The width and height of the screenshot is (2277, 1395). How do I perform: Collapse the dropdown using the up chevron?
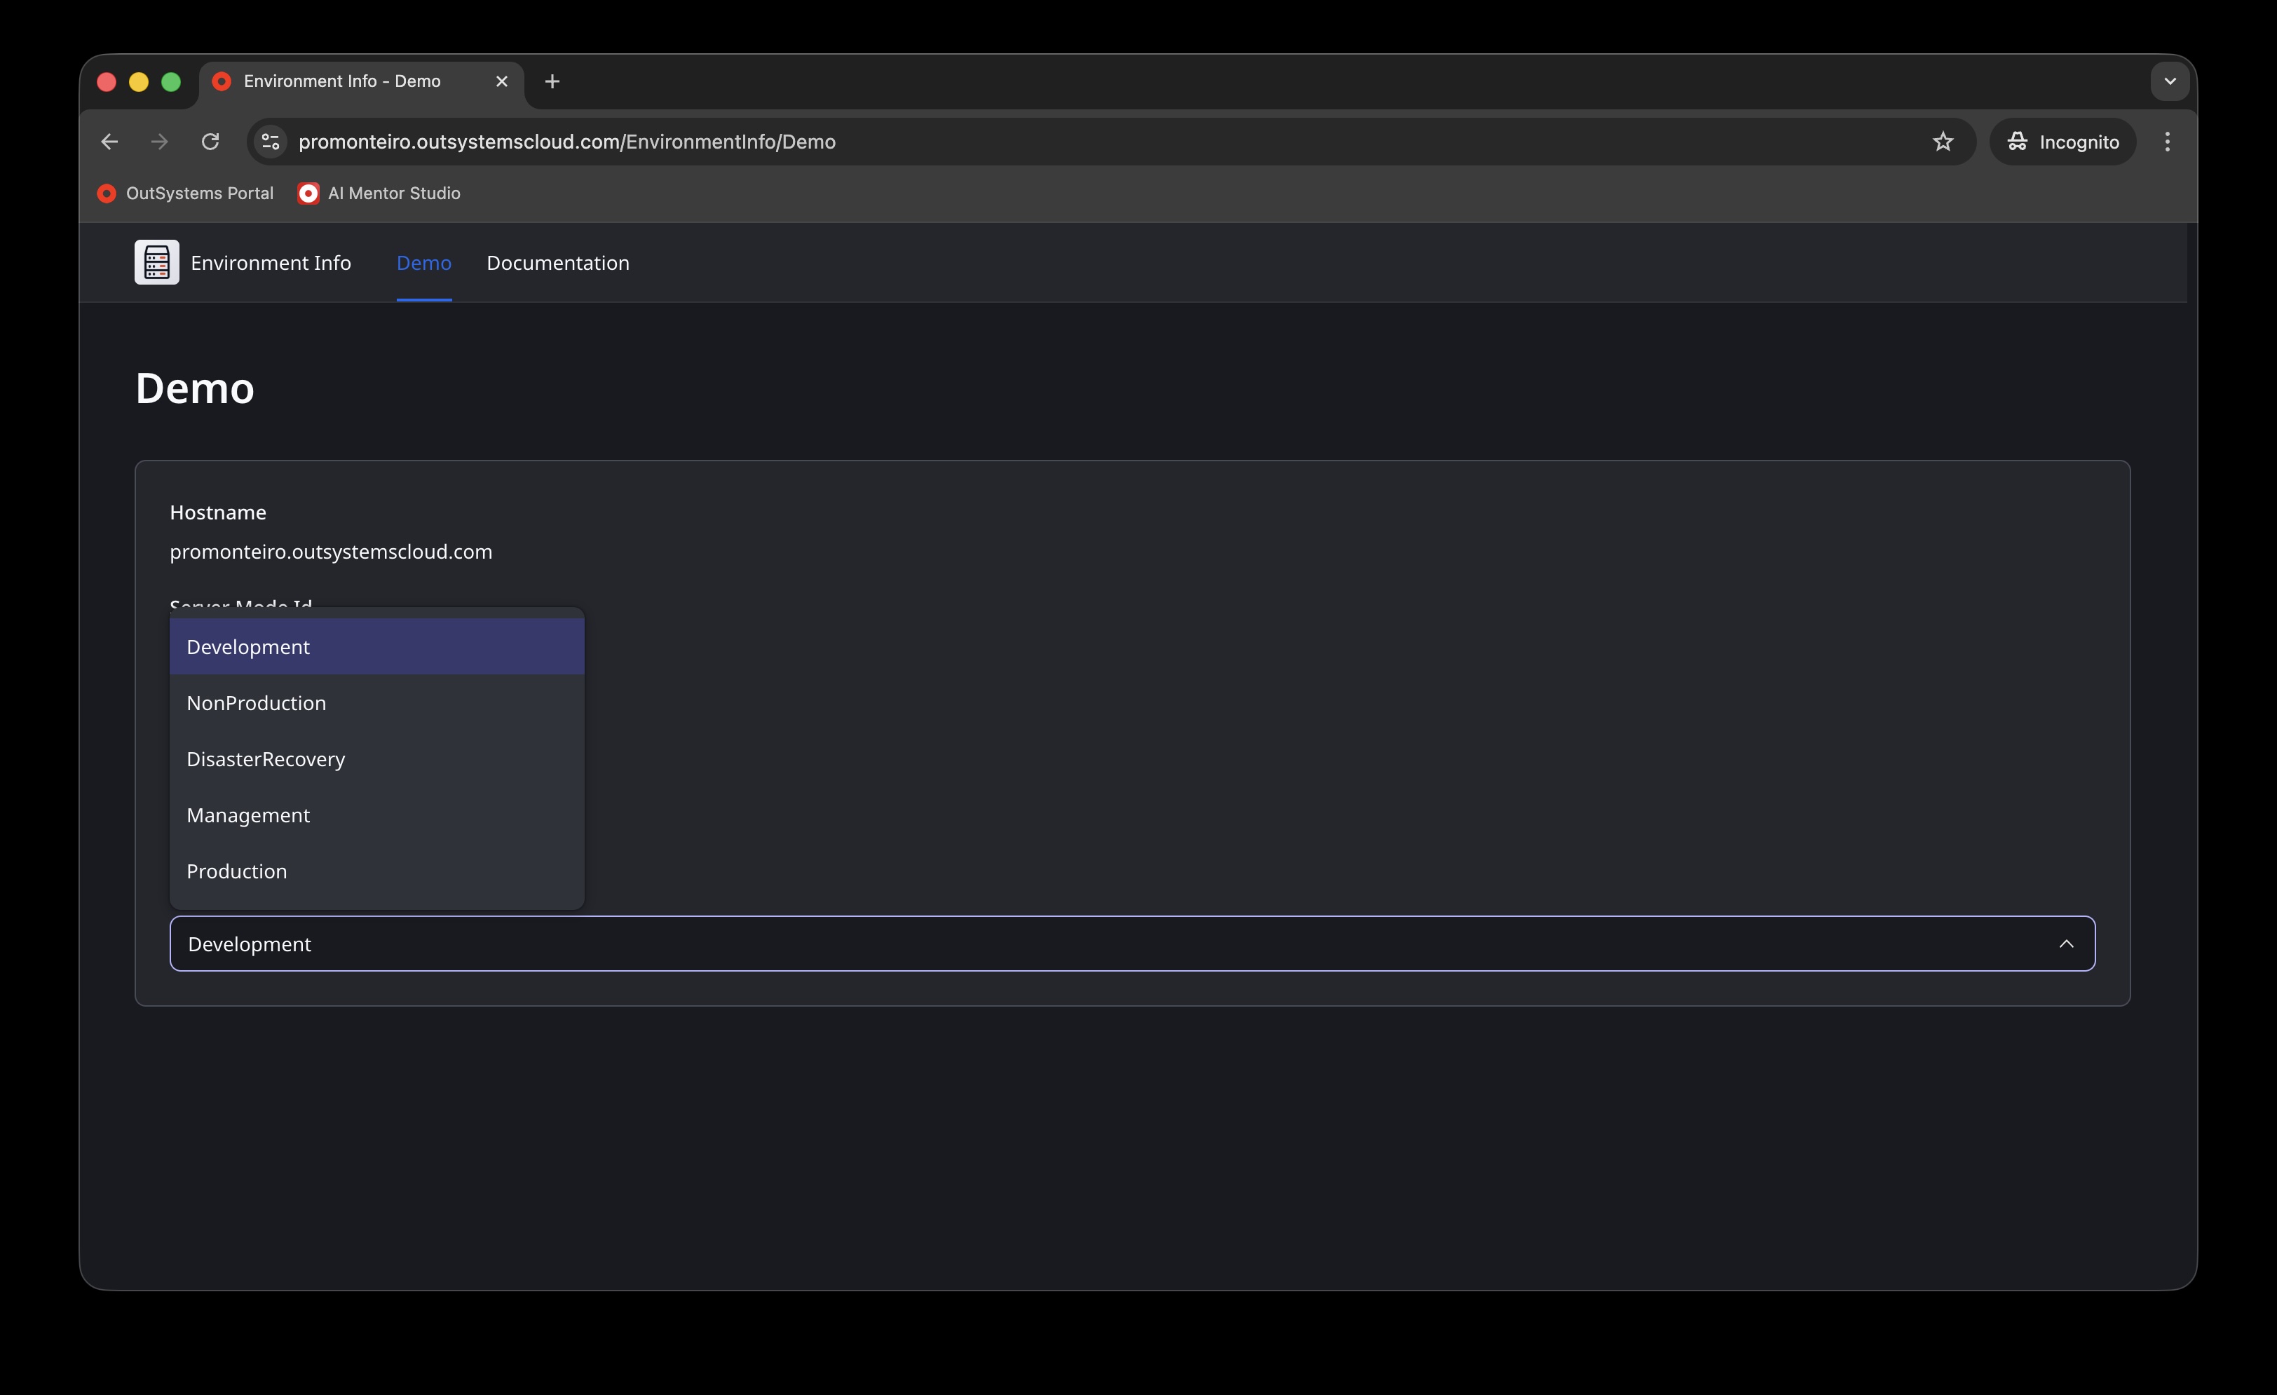(x=2066, y=944)
